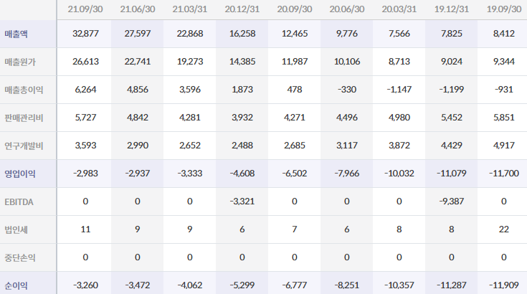Select gross profit value 478
The height and width of the screenshot is (294, 527).
click(x=295, y=90)
